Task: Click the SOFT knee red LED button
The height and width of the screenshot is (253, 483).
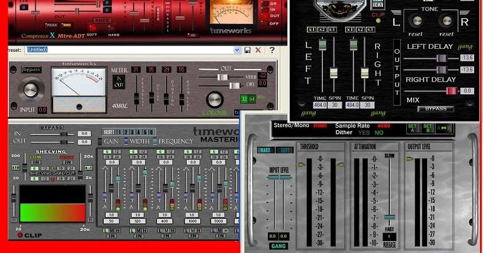Action: tap(92, 28)
